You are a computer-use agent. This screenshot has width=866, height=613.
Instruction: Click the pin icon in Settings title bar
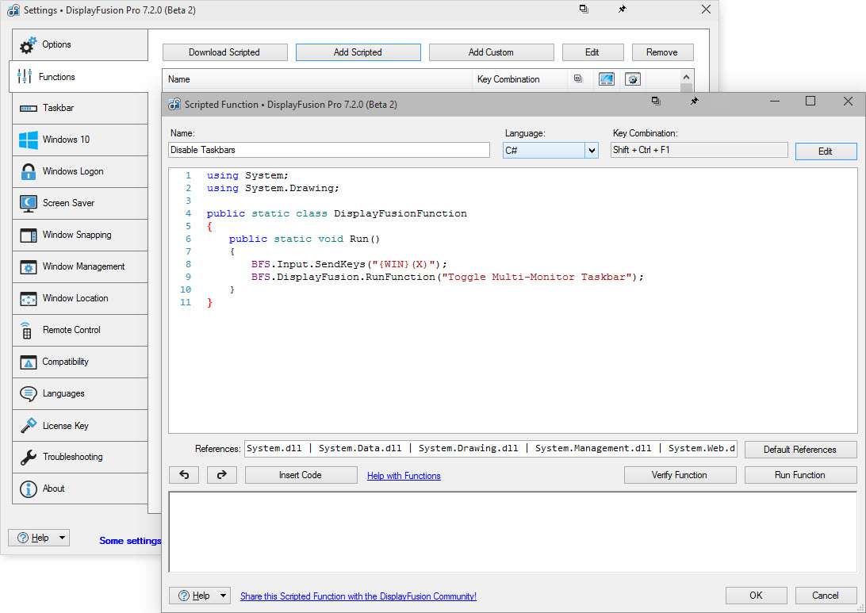tap(622, 10)
